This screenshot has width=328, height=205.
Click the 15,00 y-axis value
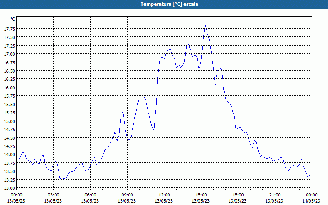click(x=9, y=121)
